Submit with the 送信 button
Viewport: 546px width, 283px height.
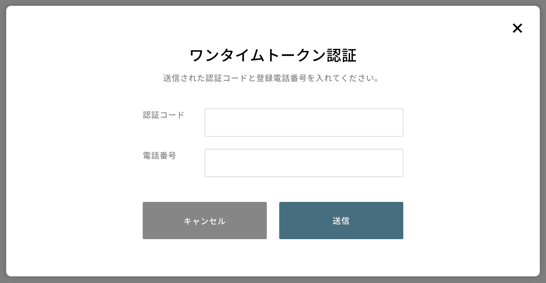341,221
